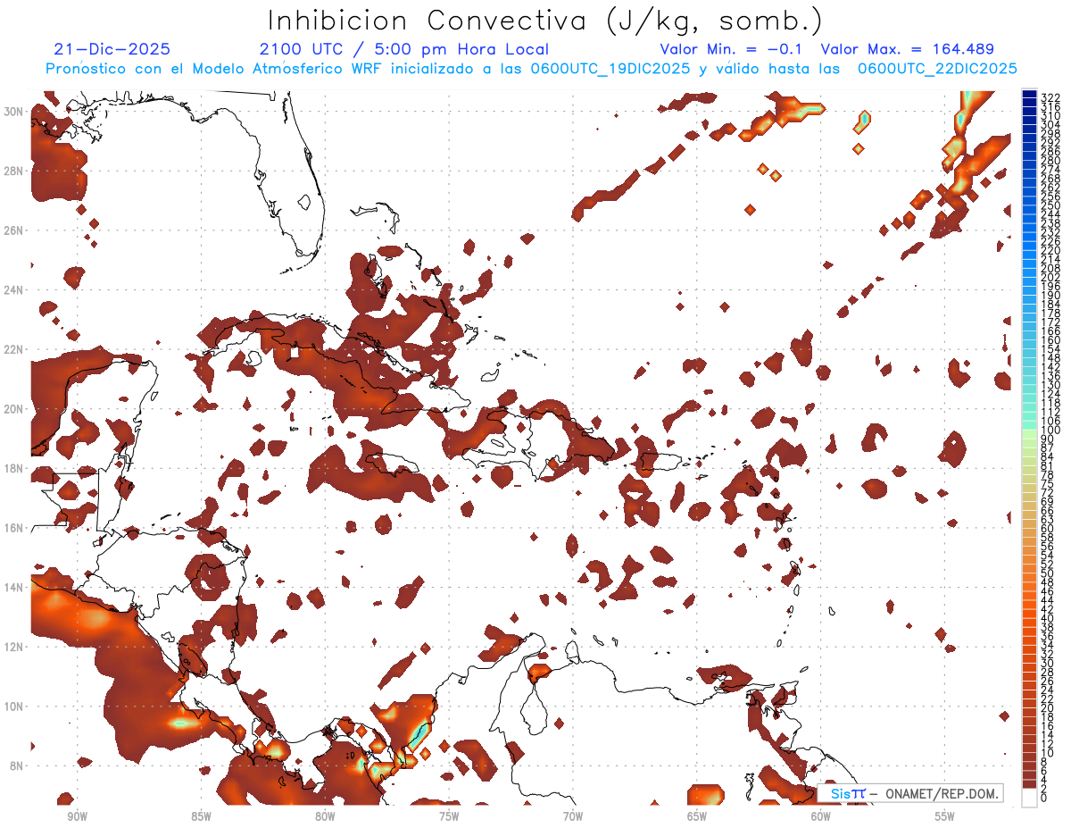The width and height of the screenshot is (1071, 828).
Task: Click the 20N latitude label
Action: click(x=12, y=409)
